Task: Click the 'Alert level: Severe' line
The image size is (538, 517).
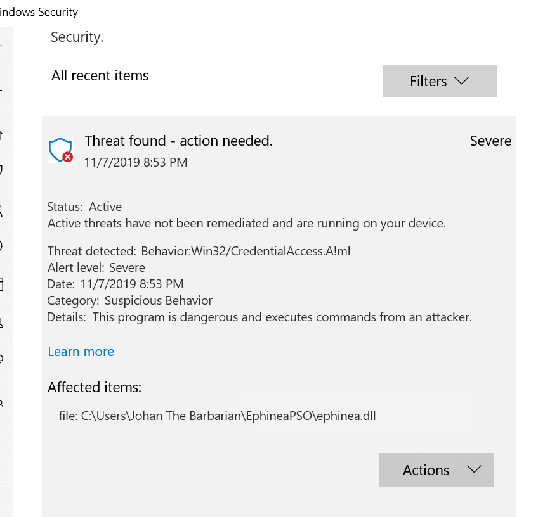Action: [x=96, y=267]
